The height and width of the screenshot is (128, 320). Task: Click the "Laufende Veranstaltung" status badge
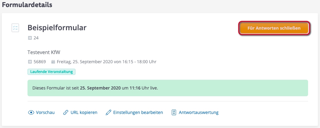pyautogui.click(x=51, y=72)
